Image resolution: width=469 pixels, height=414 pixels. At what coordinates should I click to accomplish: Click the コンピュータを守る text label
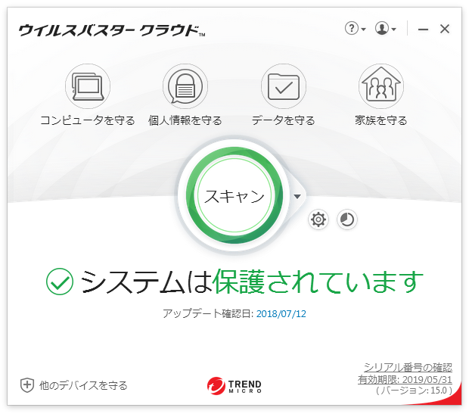[x=87, y=120]
